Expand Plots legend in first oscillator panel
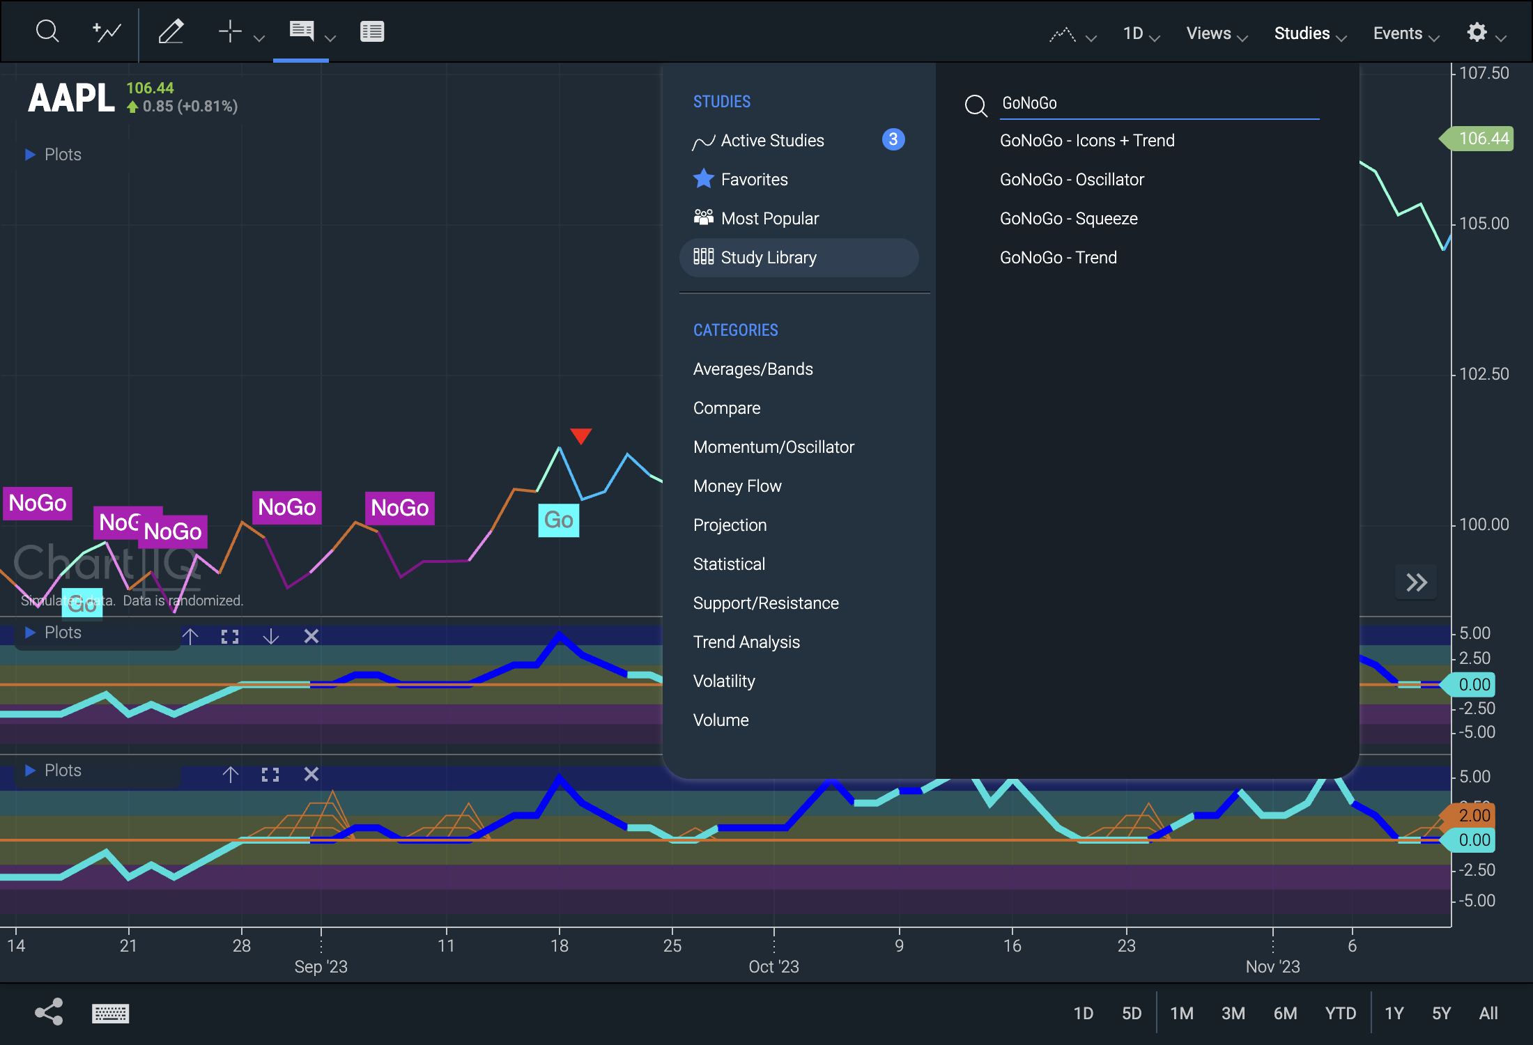 pyautogui.click(x=53, y=633)
